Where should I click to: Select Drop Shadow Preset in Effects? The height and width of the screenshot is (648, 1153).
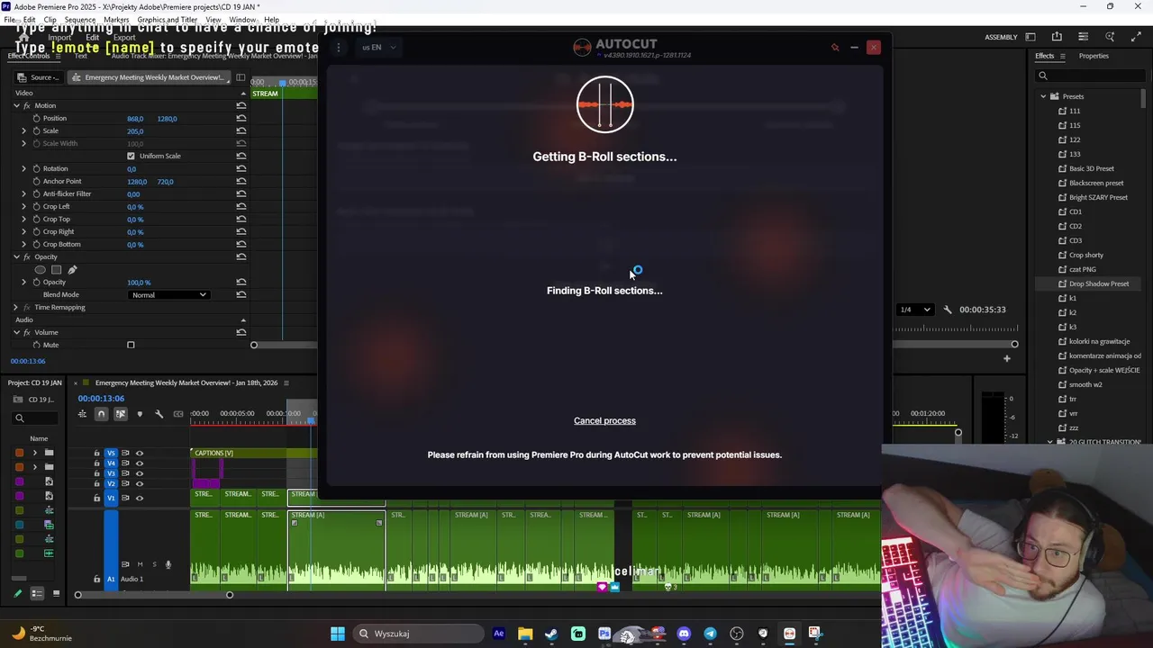click(x=1098, y=283)
